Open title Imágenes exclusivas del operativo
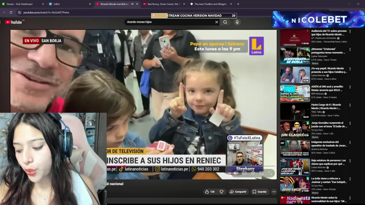Screen dimensions: 365x205 click(x=329, y=143)
